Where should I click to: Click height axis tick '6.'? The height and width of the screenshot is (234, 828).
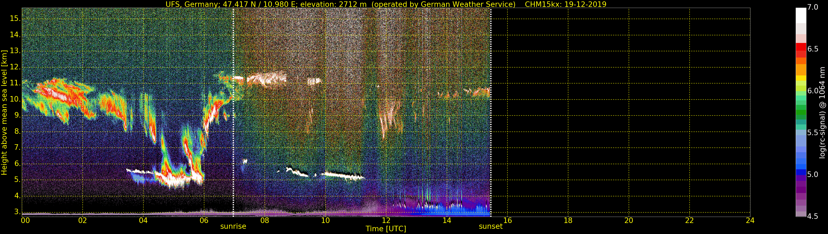17,164
